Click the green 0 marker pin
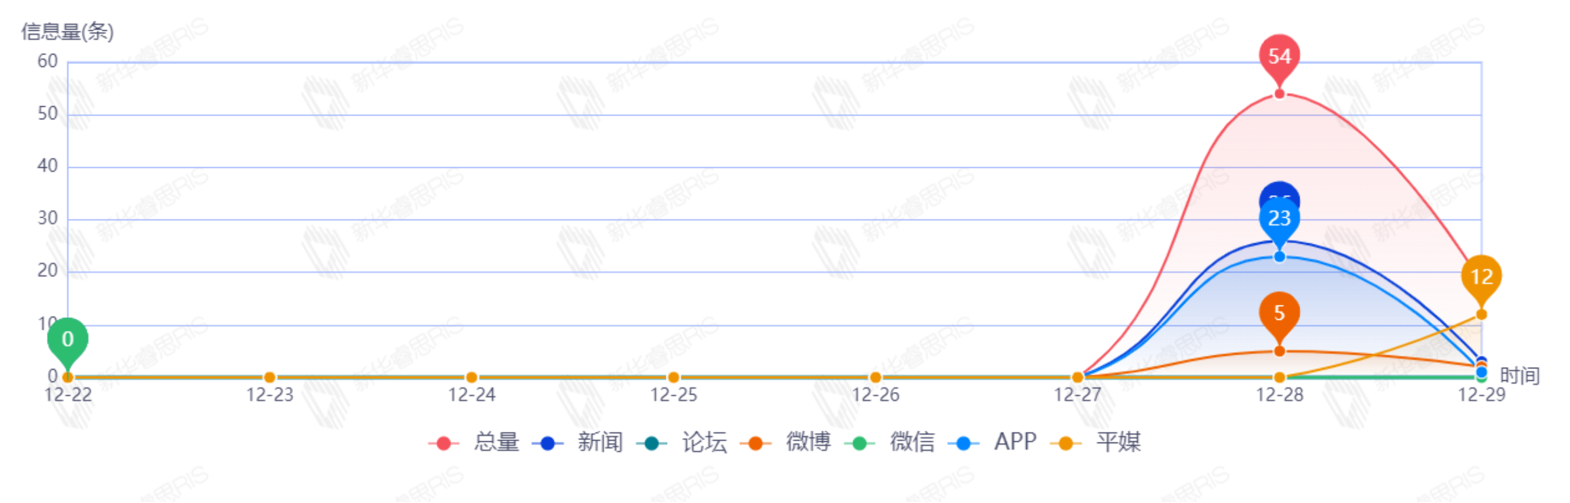Image resolution: width=1570 pixels, height=503 pixels. 68,339
